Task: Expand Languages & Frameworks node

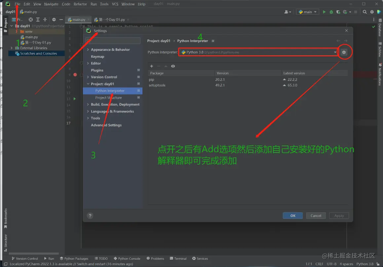Action: click(x=88, y=111)
